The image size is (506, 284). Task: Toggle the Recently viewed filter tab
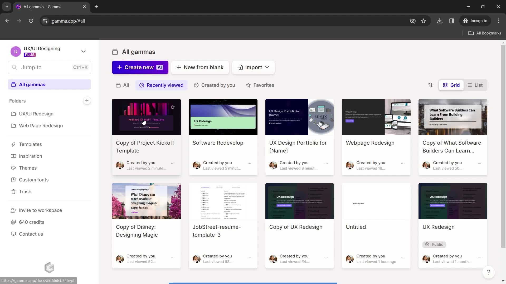161,85
